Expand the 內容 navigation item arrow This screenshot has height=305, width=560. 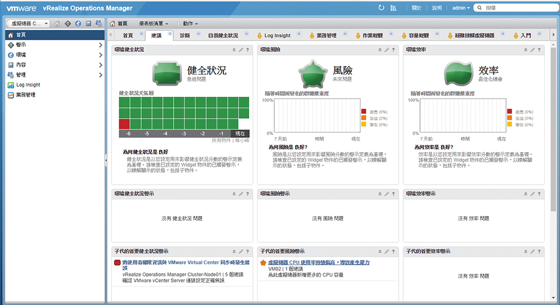click(100, 65)
